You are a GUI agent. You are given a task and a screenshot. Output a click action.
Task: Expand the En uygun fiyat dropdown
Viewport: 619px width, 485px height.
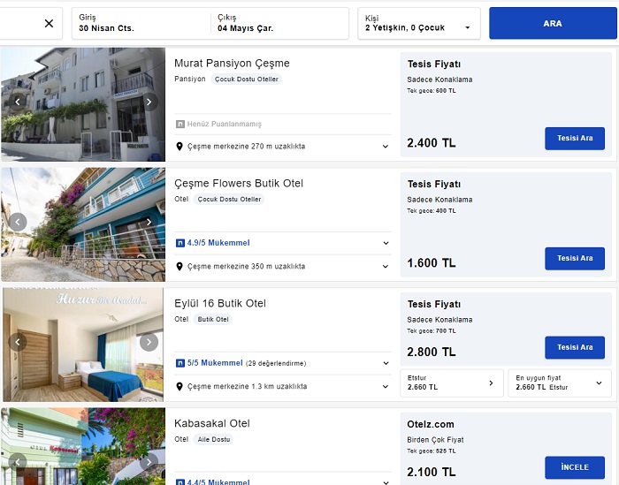(560, 383)
